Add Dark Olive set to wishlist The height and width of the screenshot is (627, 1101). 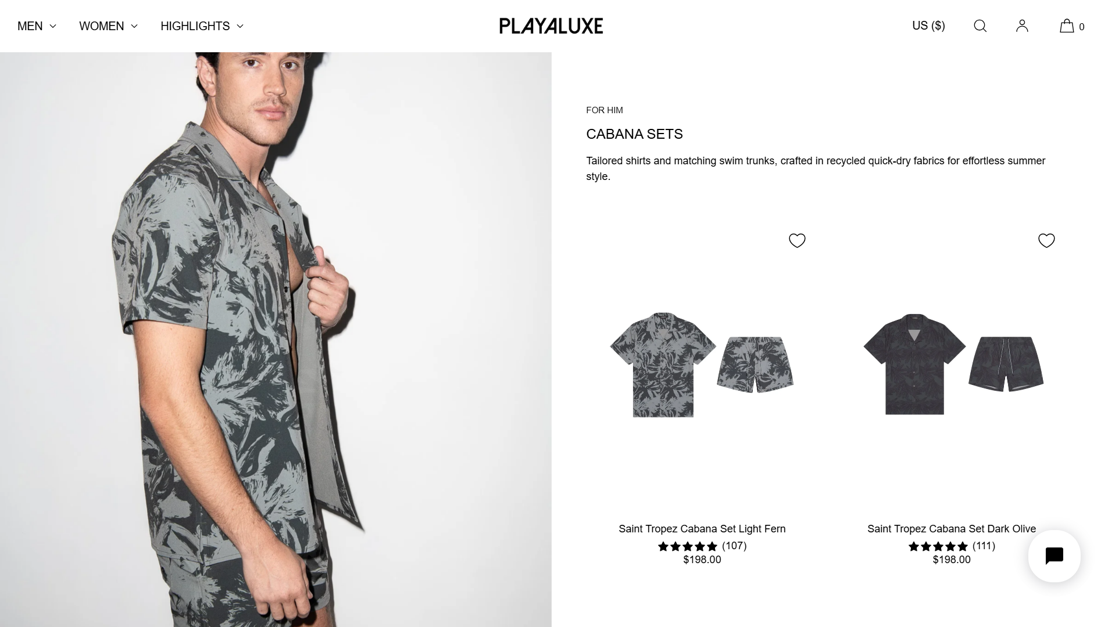(x=1046, y=240)
